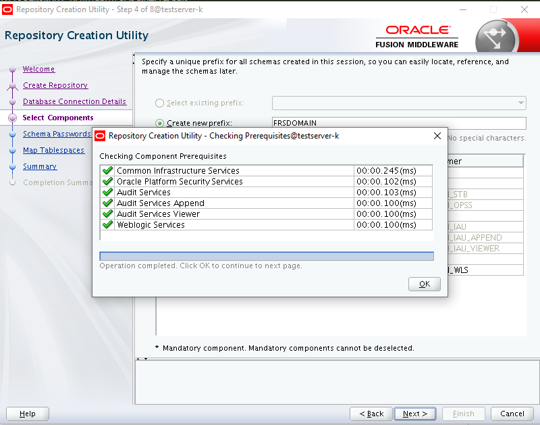
Task: Click the green check for Common Infrastructure Services
Action: pyautogui.click(x=108, y=170)
